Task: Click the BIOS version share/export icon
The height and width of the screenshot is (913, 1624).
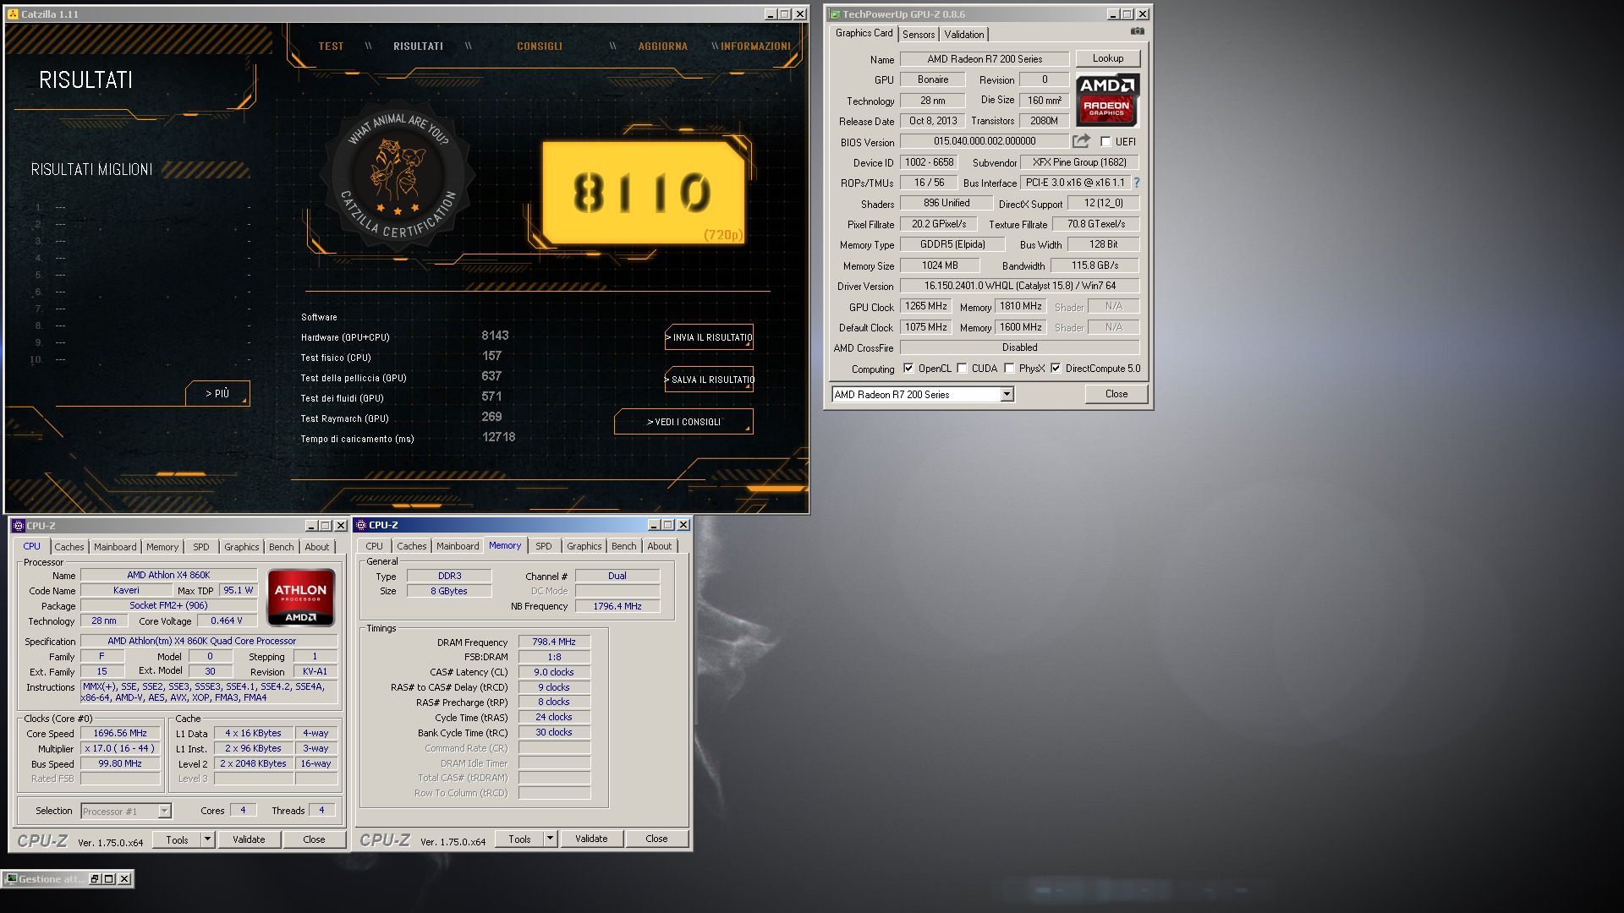Action: point(1081,141)
